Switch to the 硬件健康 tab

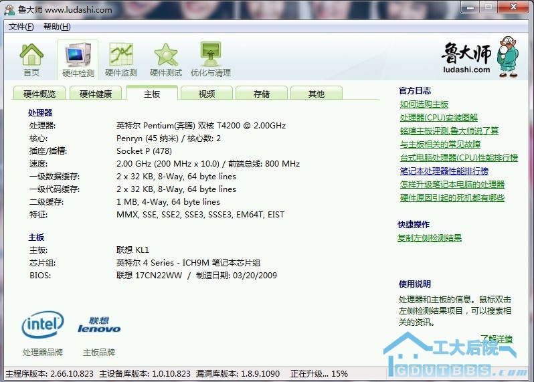point(96,94)
